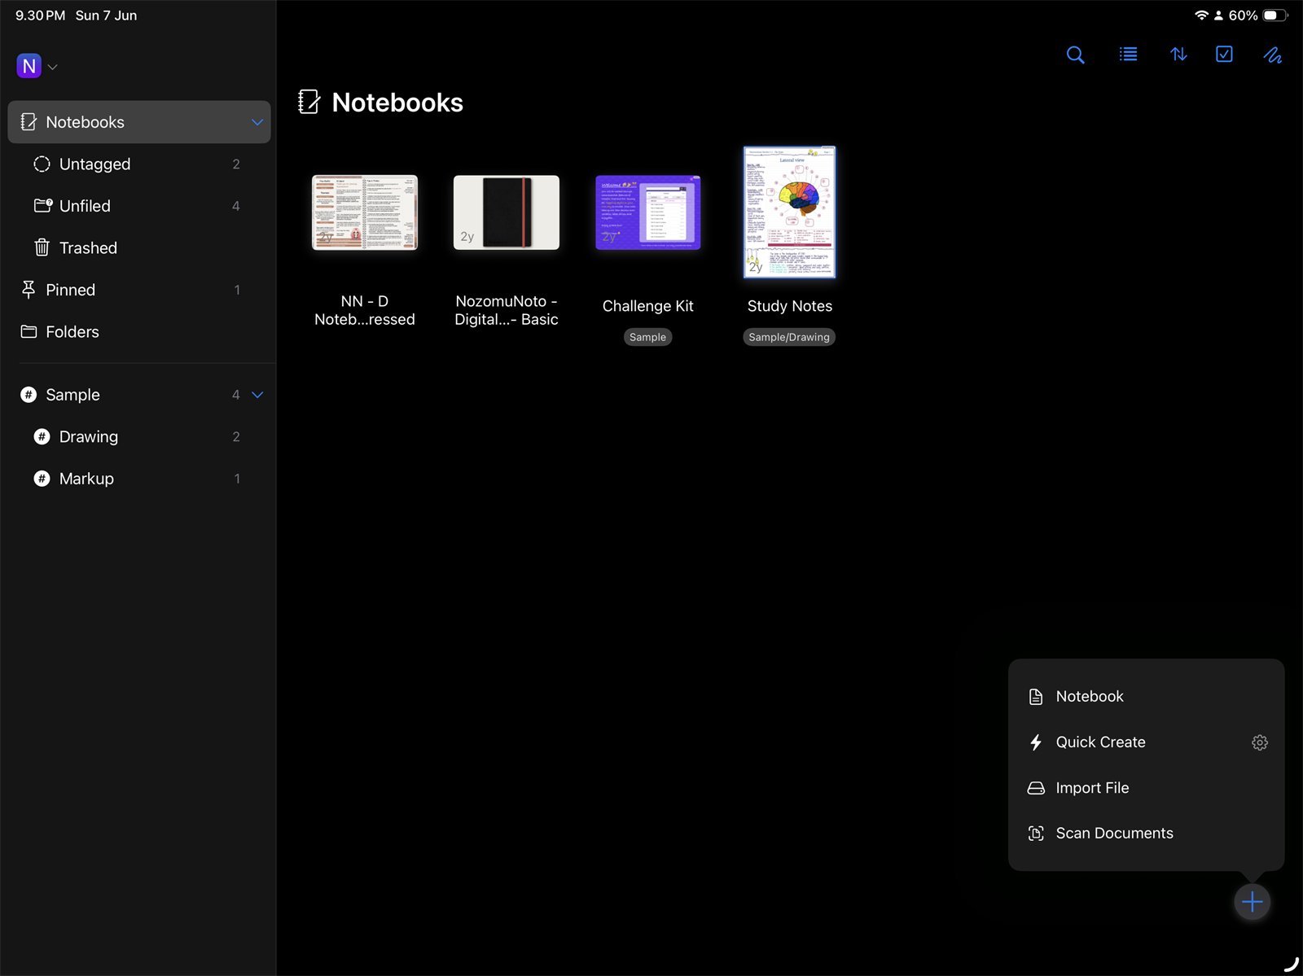Viewport: 1303px width, 976px height.
Task: Select the Drawing tag
Action: (139, 437)
